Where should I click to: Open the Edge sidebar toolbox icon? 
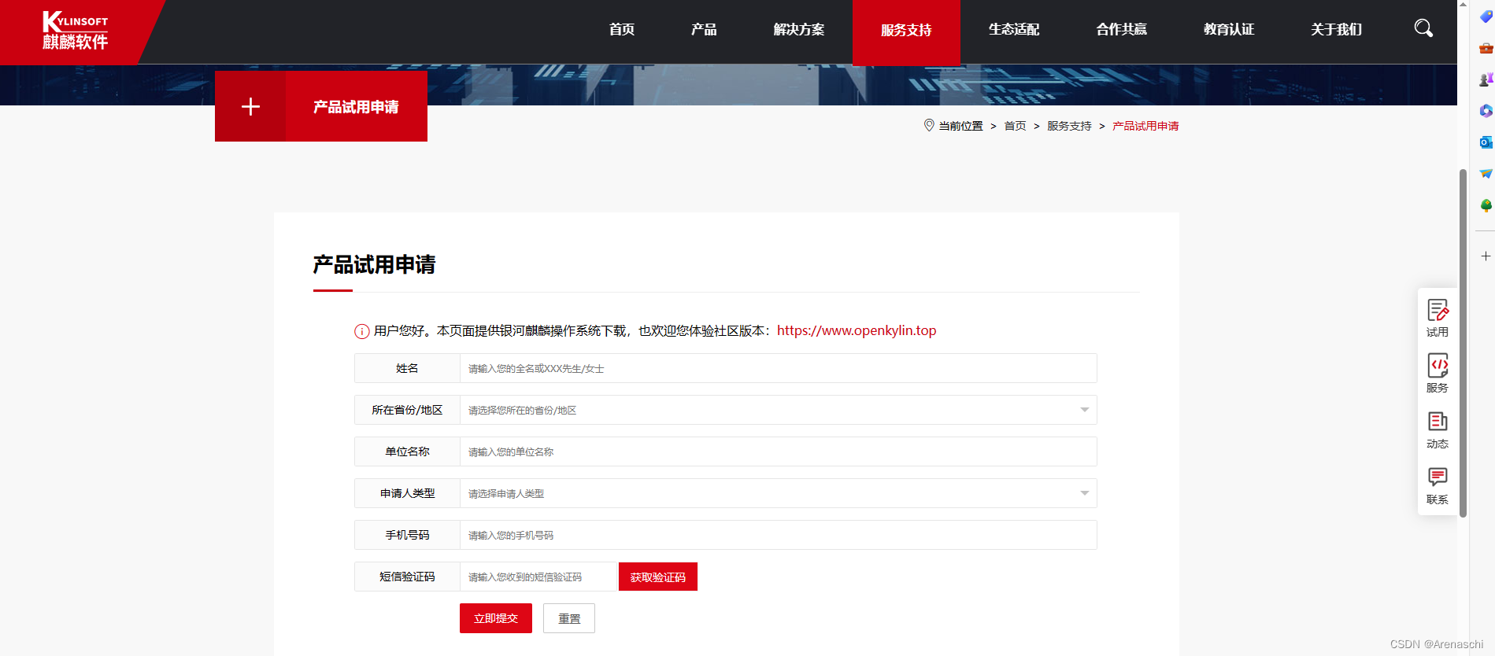tap(1486, 48)
